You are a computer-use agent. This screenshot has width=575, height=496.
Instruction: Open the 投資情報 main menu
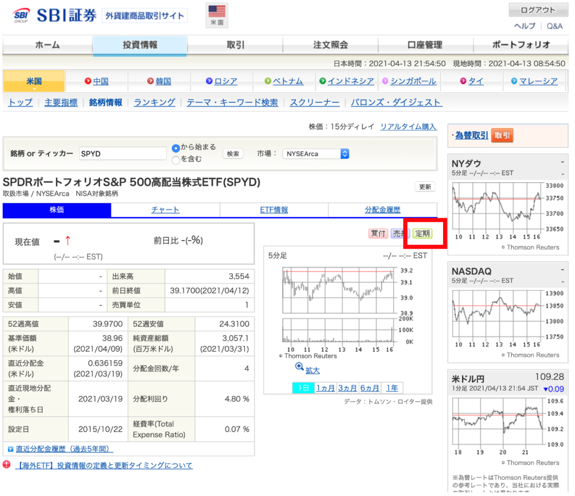140,45
